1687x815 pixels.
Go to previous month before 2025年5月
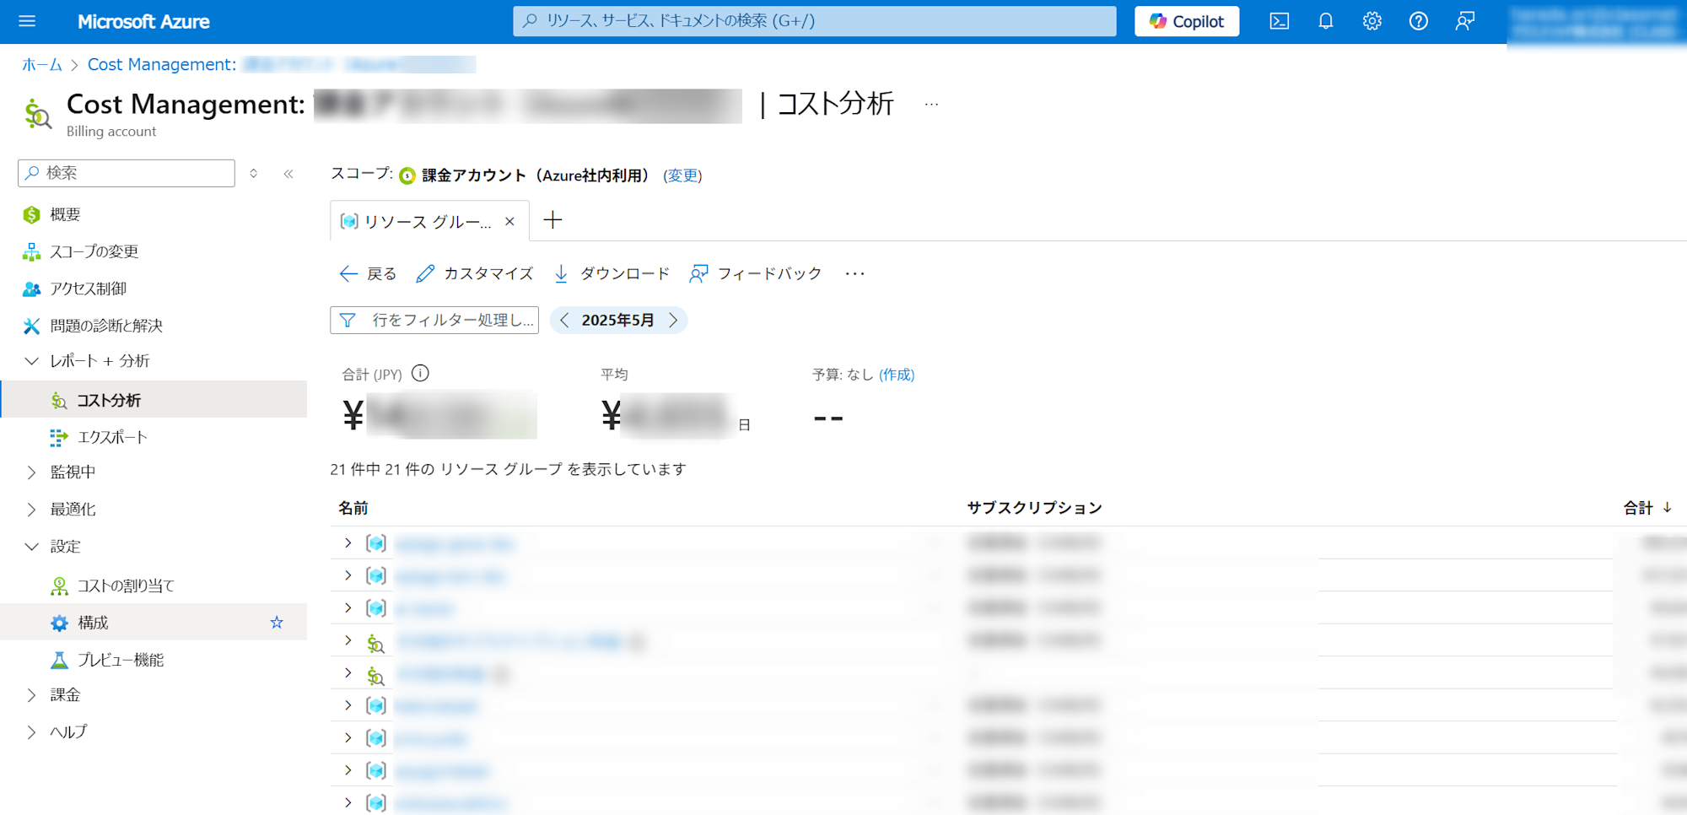564,321
